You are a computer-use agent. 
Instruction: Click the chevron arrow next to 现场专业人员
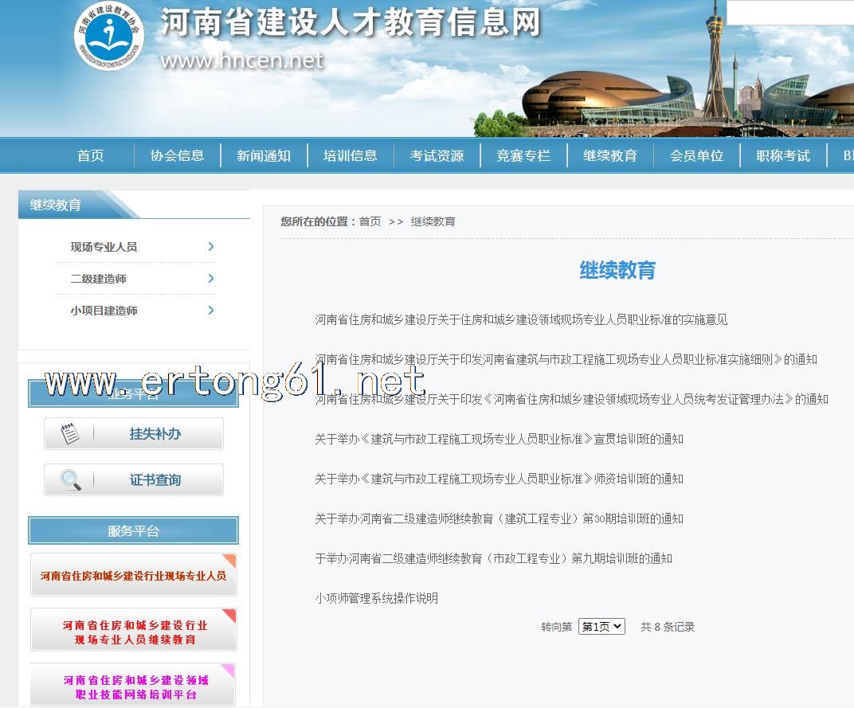[210, 247]
